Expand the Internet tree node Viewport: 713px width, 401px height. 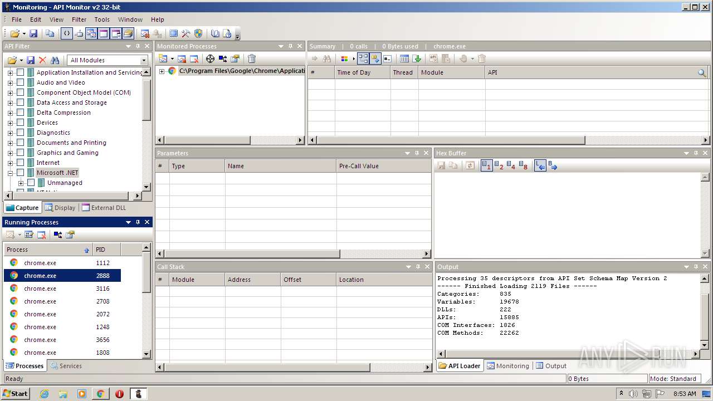(x=10, y=163)
